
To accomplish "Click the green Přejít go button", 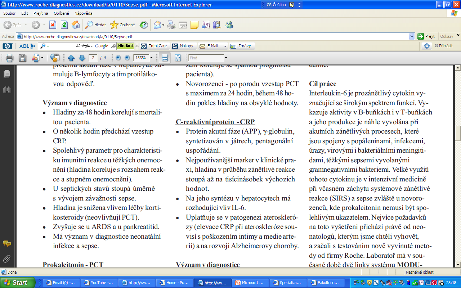I will 426,36.
